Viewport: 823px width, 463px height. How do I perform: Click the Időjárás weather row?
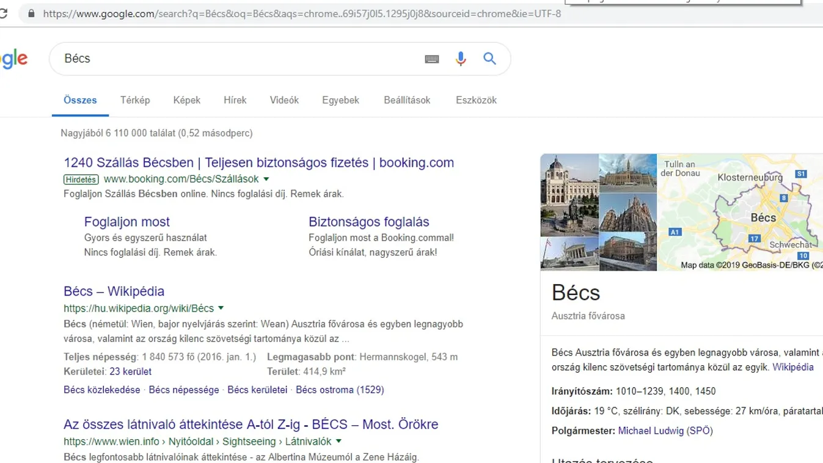(687, 411)
